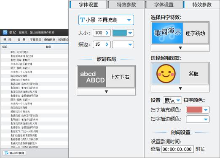Screen dimensions: 220x158
Task: Click the 延后 time field 00:00:00.000
Action: coord(177,149)
